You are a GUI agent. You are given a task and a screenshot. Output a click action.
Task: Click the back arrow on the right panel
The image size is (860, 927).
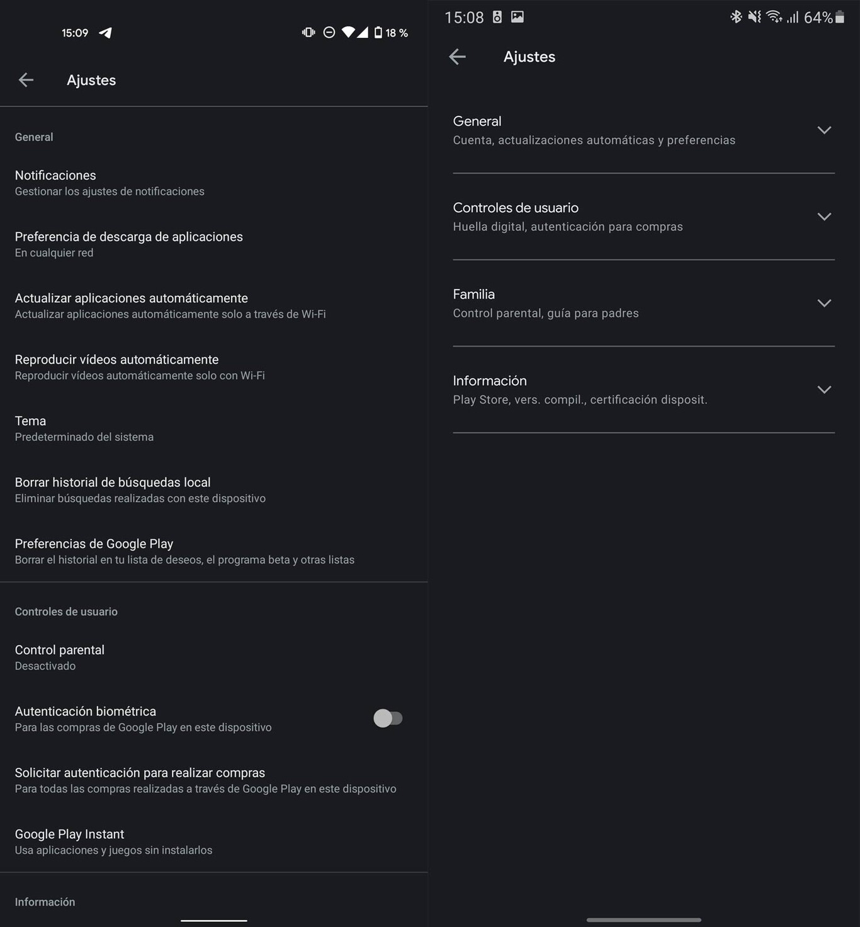(x=458, y=57)
